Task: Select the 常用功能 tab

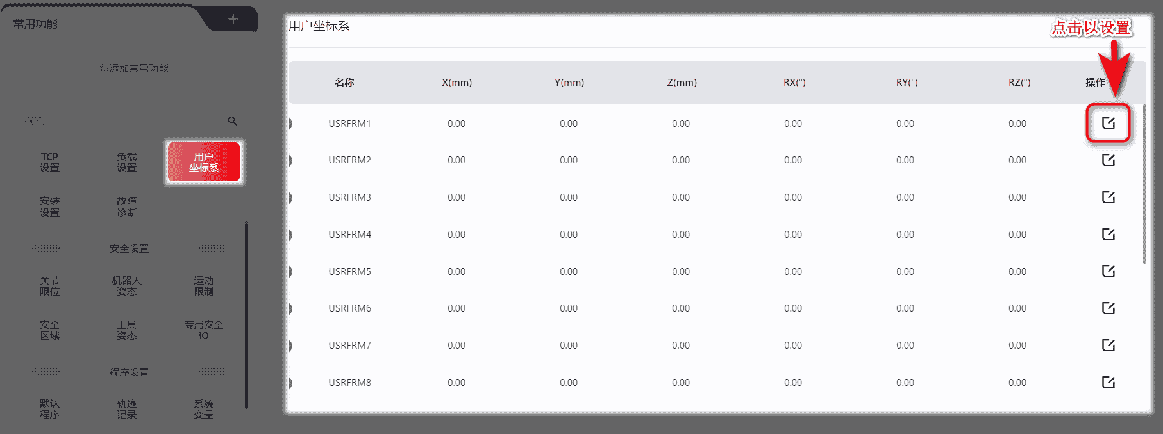Action: (x=36, y=24)
